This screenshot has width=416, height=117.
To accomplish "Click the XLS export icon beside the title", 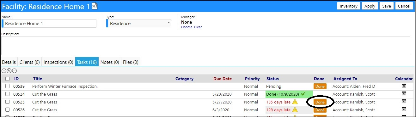I will pos(95,6).
